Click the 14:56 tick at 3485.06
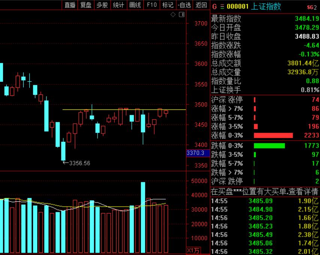The width and height of the screenshot is (320, 255). [x=264, y=243]
